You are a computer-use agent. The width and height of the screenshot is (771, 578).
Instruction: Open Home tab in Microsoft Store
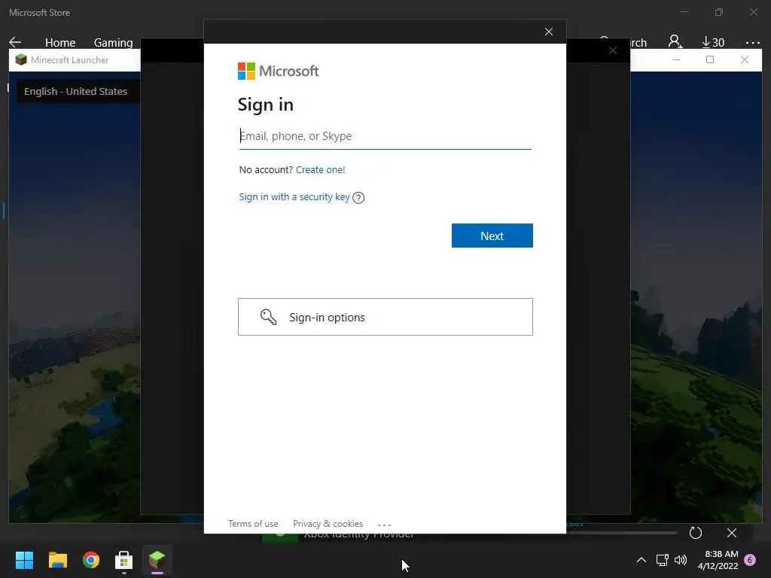click(x=60, y=43)
